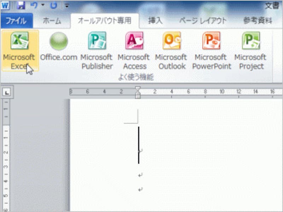Launch Microsoft Outlook from the ribbon

(172, 51)
